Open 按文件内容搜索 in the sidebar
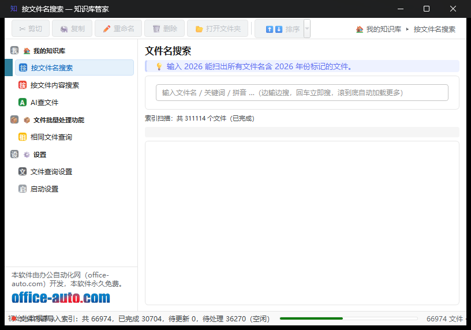 pos(55,85)
